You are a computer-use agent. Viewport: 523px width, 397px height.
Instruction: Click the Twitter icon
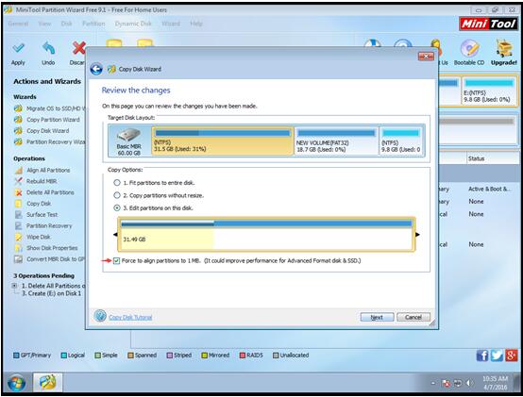pyautogui.click(x=497, y=356)
